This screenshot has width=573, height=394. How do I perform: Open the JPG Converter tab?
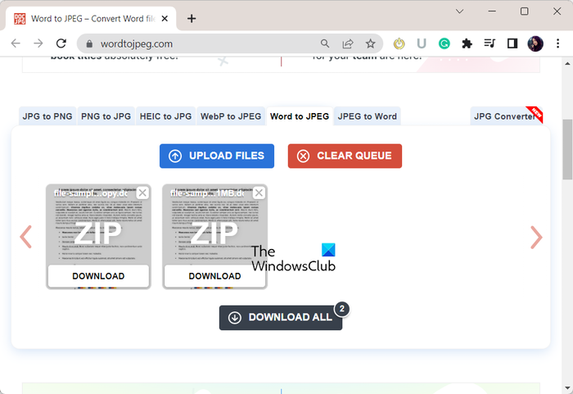506,116
